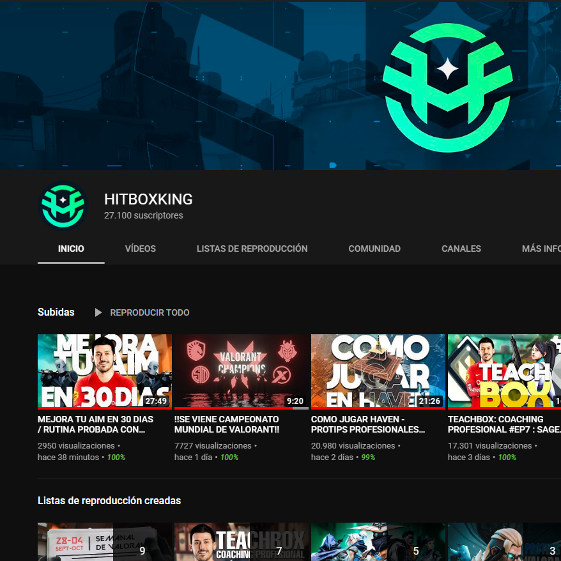
Task: Open the MEJORA TU AIM EN 30 DIAS thumbnail
Action: click(x=105, y=371)
